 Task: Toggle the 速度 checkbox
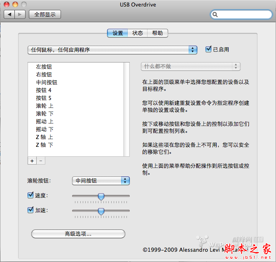tap(30, 195)
